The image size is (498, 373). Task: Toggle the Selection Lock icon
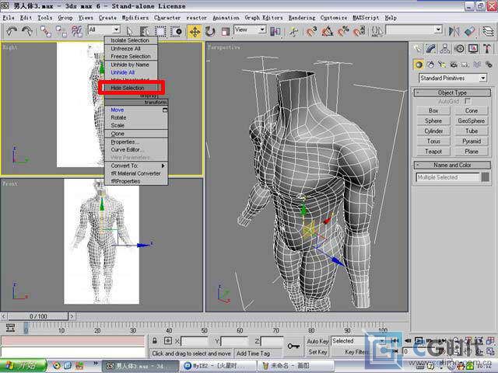click(x=155, y=340)
